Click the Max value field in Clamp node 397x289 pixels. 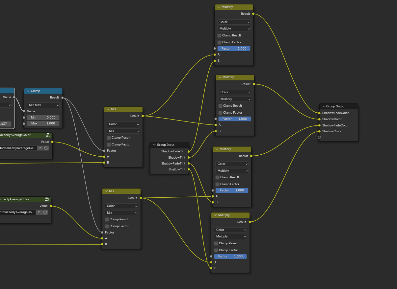pyautogui.click(x=43, y=123)
